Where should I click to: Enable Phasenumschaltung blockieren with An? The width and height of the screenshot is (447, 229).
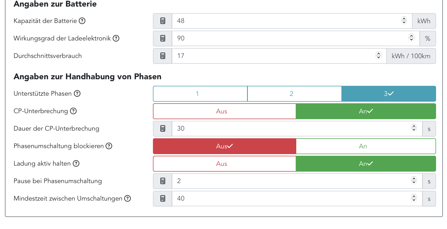366,146
